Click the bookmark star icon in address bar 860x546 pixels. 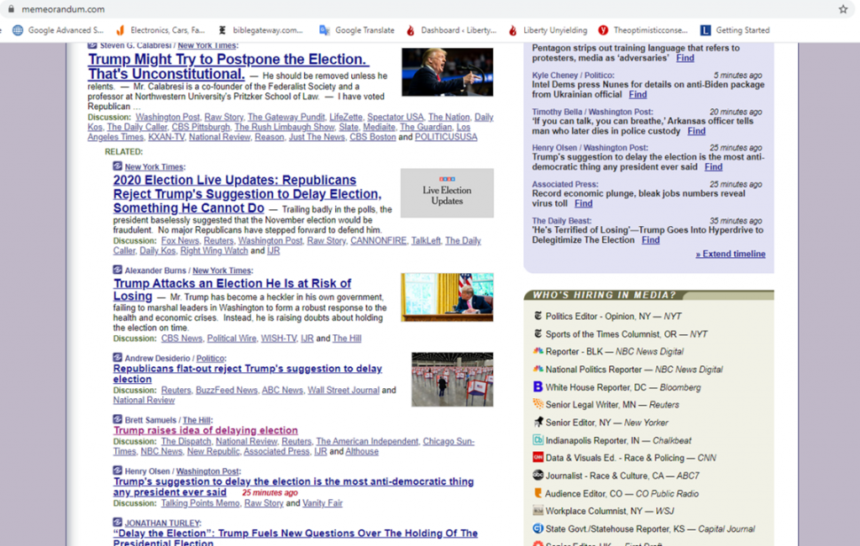843,8
